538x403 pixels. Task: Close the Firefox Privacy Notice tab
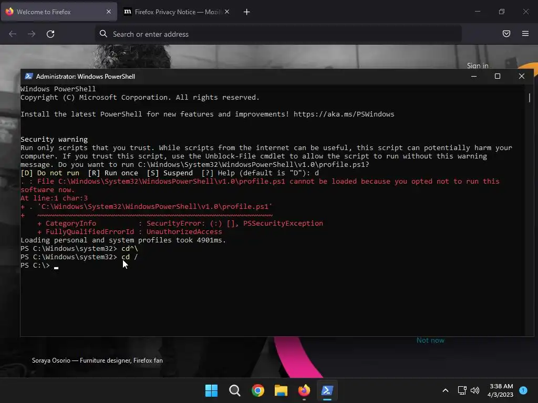pos(227,12)
